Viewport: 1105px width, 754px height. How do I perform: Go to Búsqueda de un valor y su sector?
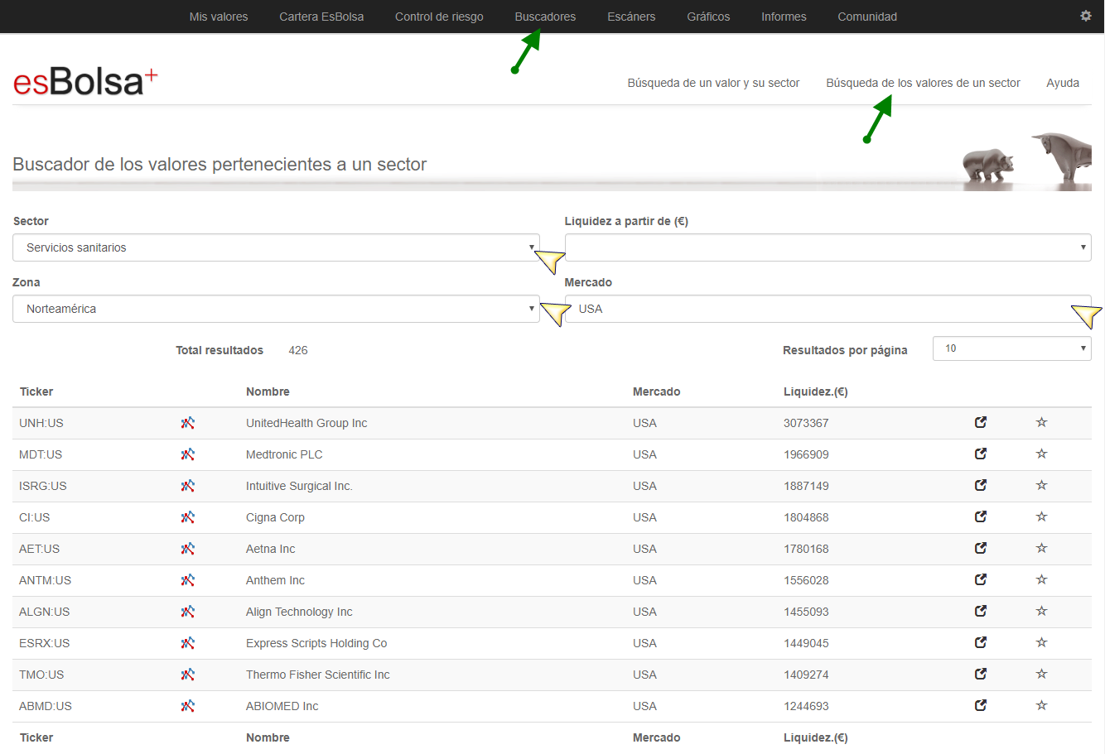pyautogui.click(x=713, y=83)
